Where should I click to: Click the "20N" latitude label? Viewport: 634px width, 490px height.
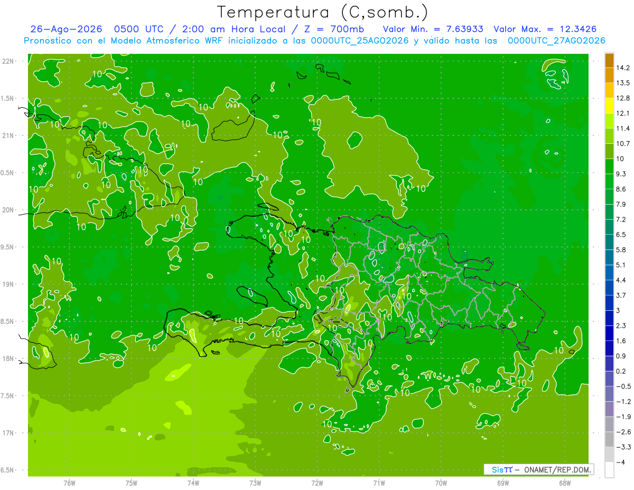tap(7, 210)
